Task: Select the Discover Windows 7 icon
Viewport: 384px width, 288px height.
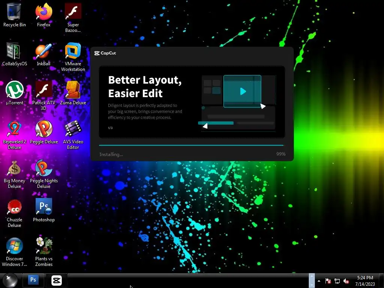Action: (x=15, y=252)
